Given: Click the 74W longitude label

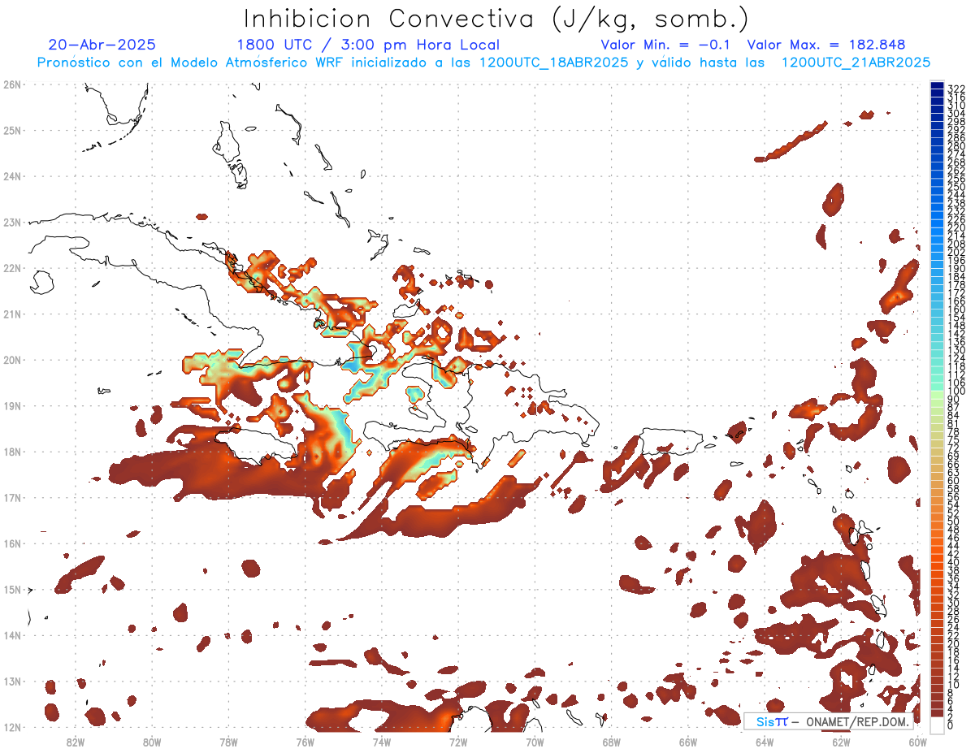Looking at the screenshot, I should click(382, 742).
